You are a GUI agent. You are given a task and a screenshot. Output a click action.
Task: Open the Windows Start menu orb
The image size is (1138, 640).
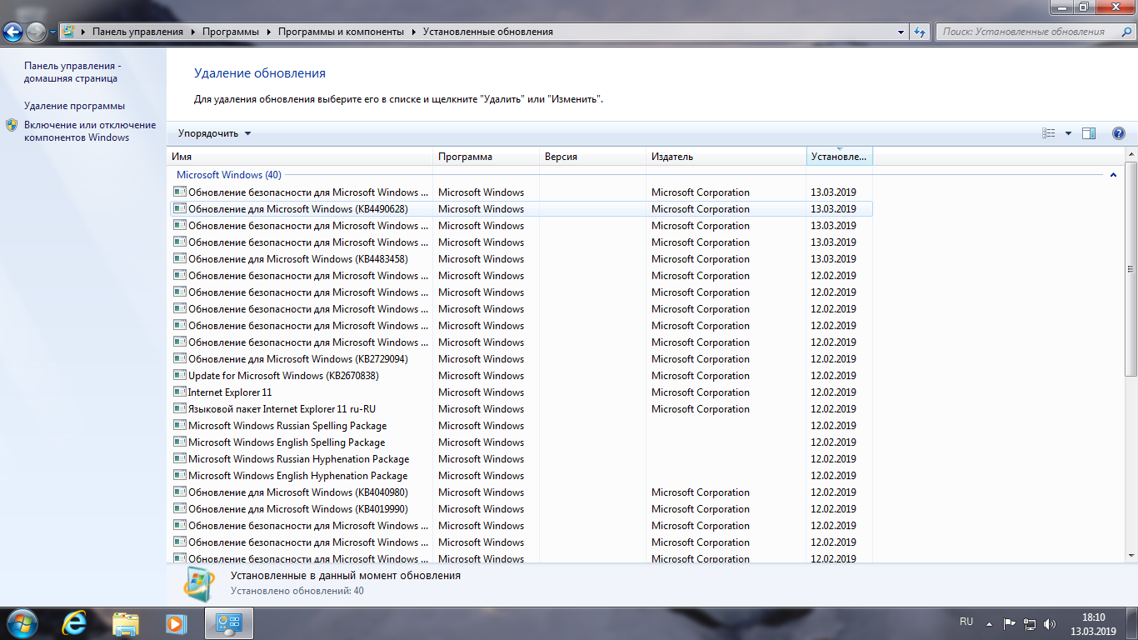coord(22,622)
